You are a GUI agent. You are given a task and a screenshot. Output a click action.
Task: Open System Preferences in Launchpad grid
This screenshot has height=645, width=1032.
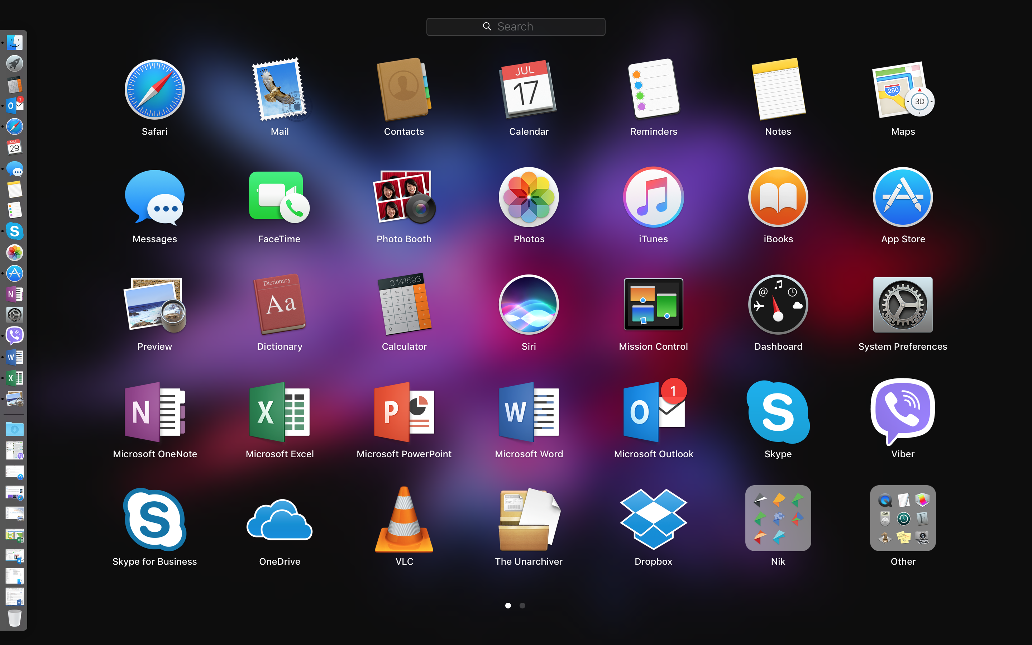(x=903, y=305)
